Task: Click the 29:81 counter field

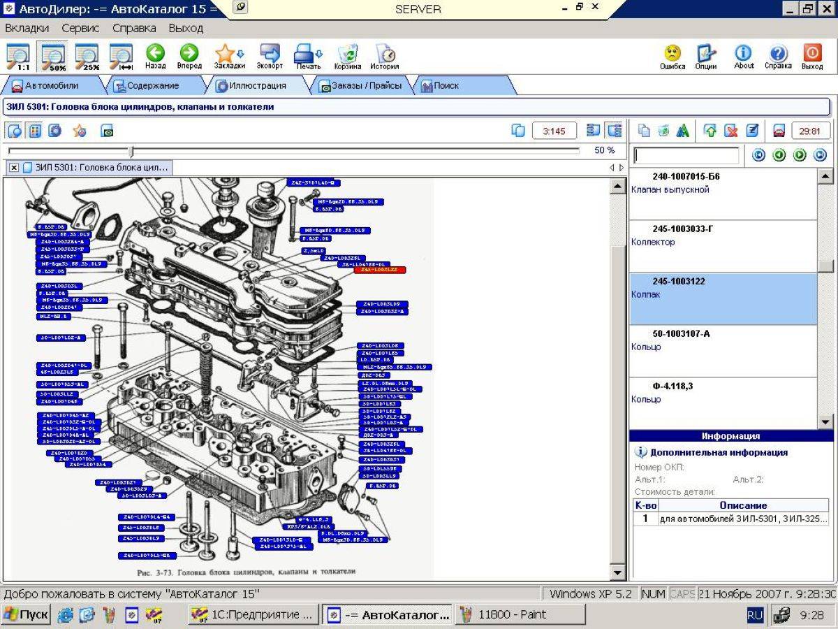Action: coord(810,131)
